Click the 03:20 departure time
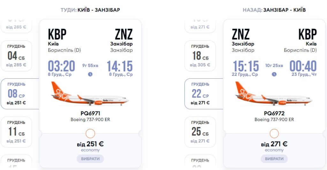This screenshot has width=327, height=170. (61, 66)
